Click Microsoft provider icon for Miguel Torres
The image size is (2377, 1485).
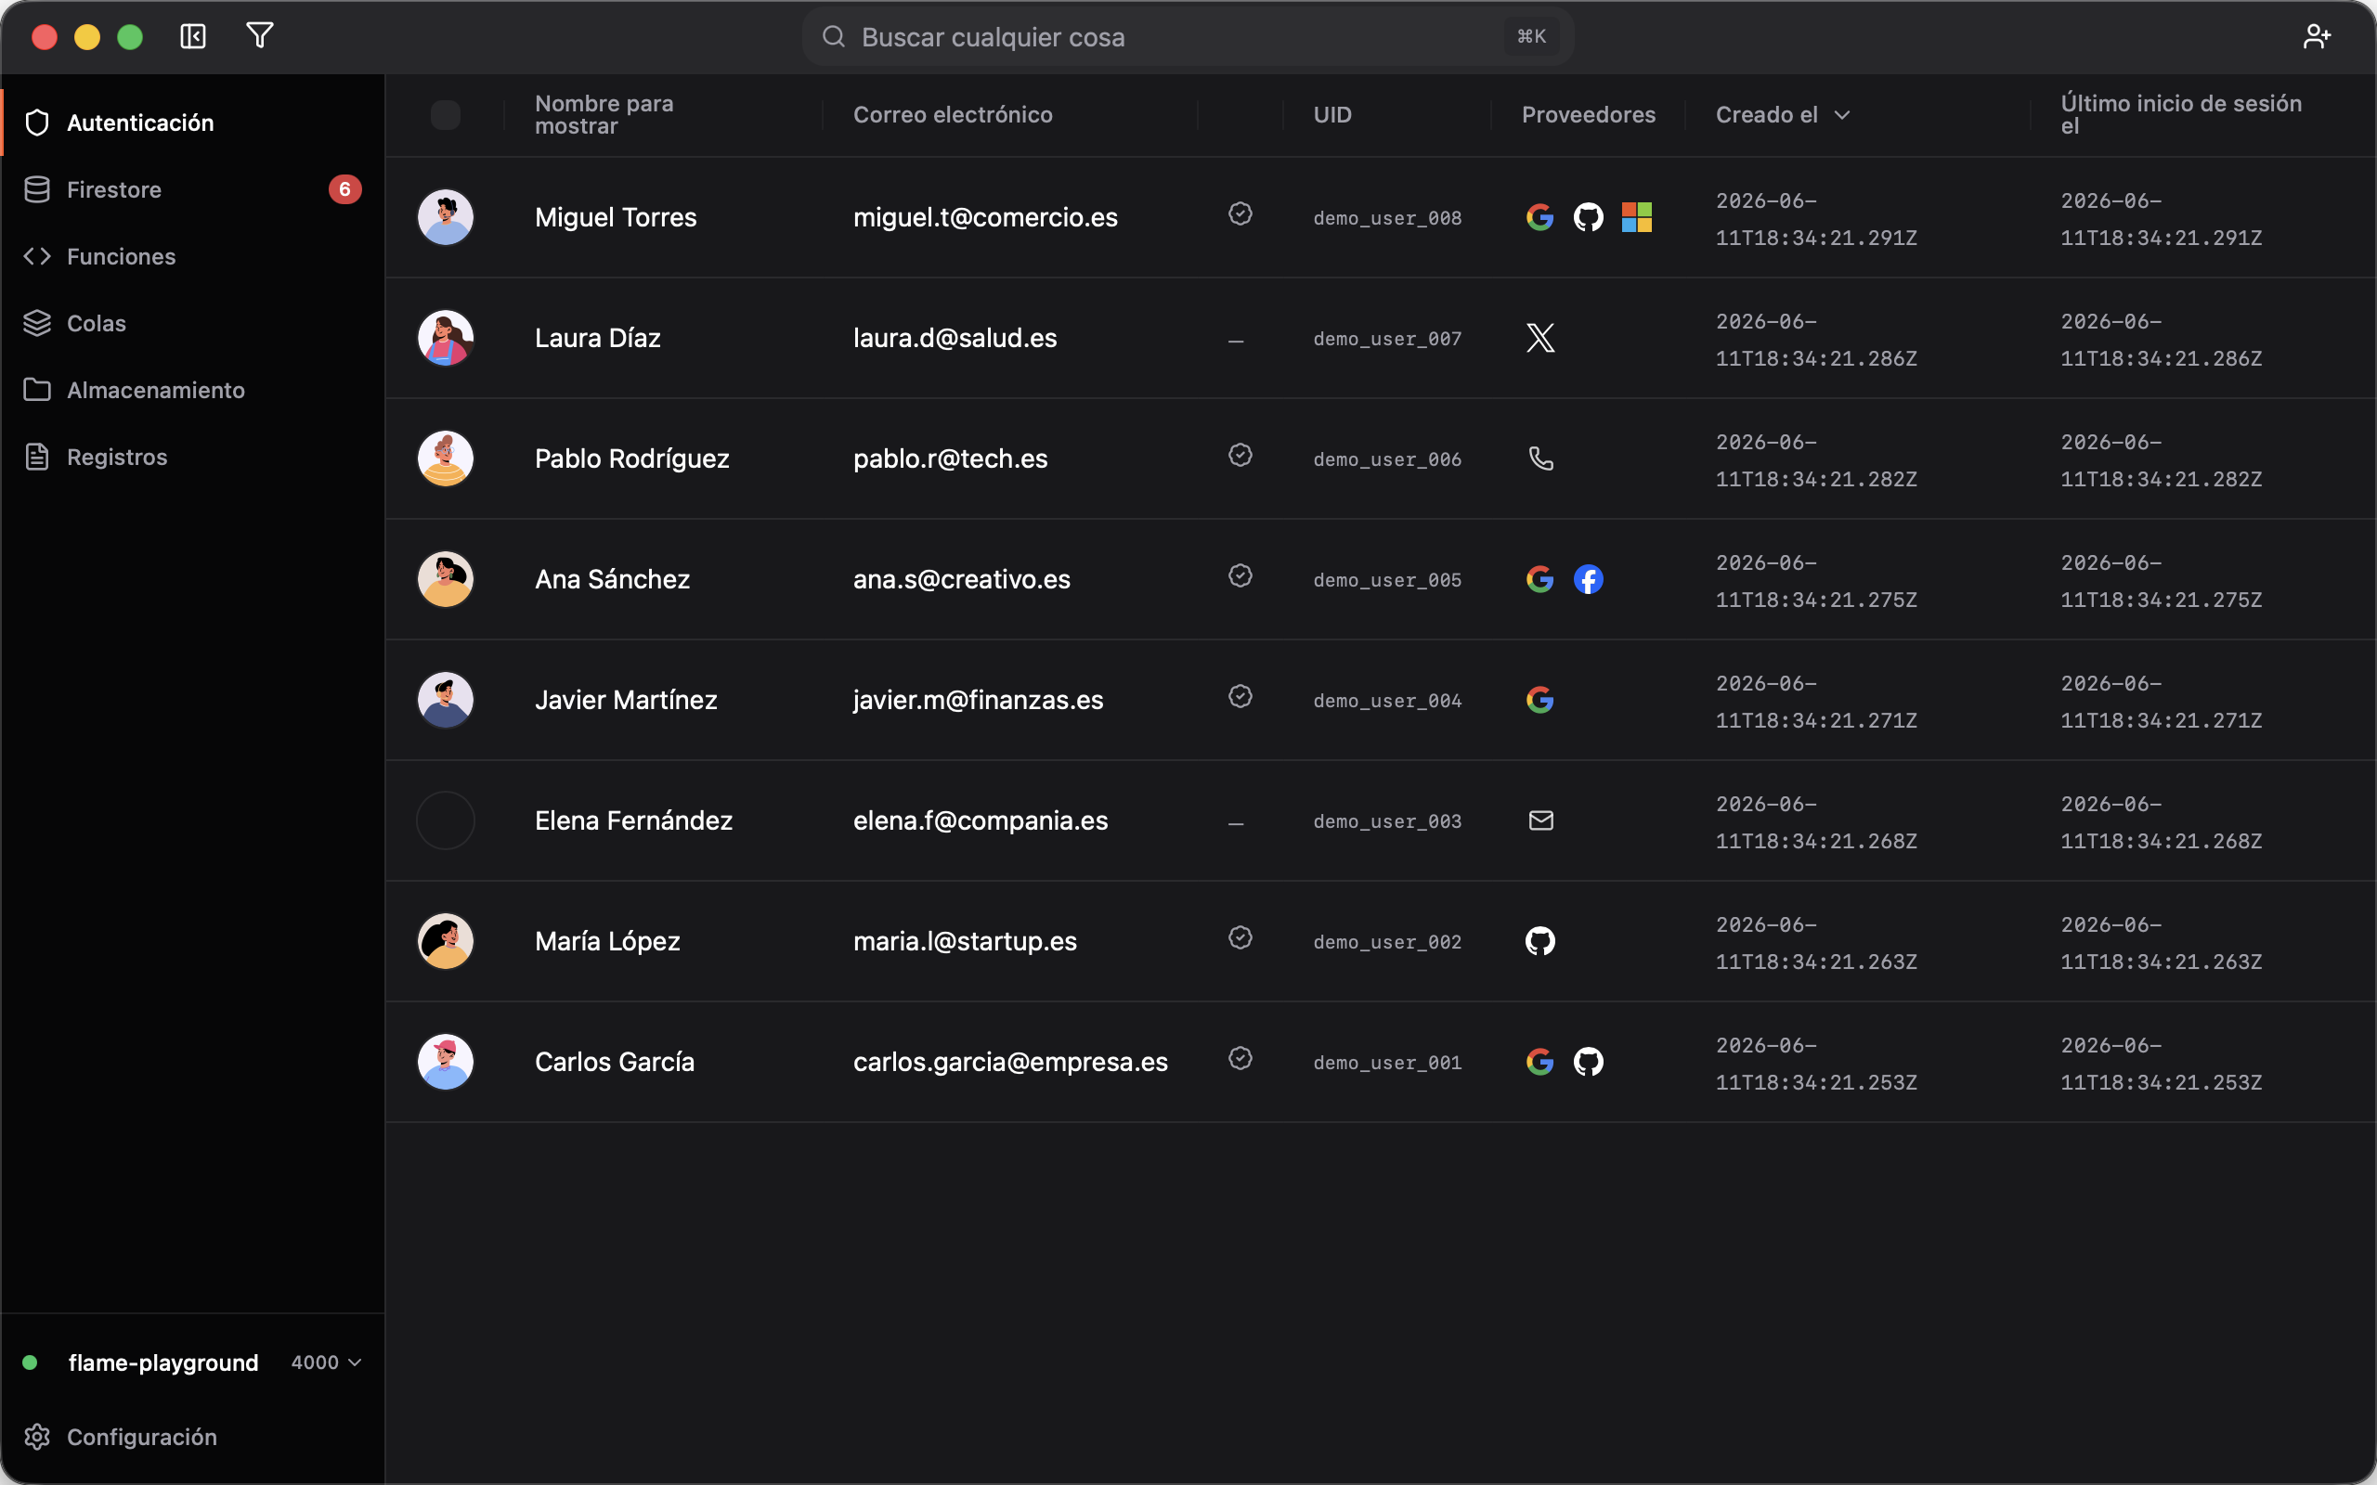coord(1636,217)
